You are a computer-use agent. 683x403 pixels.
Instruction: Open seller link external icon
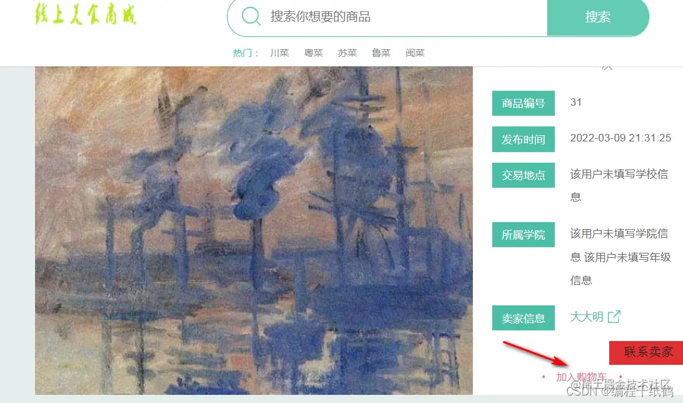point(614,317)
